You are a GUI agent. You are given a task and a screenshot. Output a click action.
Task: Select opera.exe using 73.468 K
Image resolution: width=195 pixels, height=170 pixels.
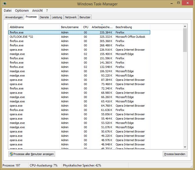(79, 84)
